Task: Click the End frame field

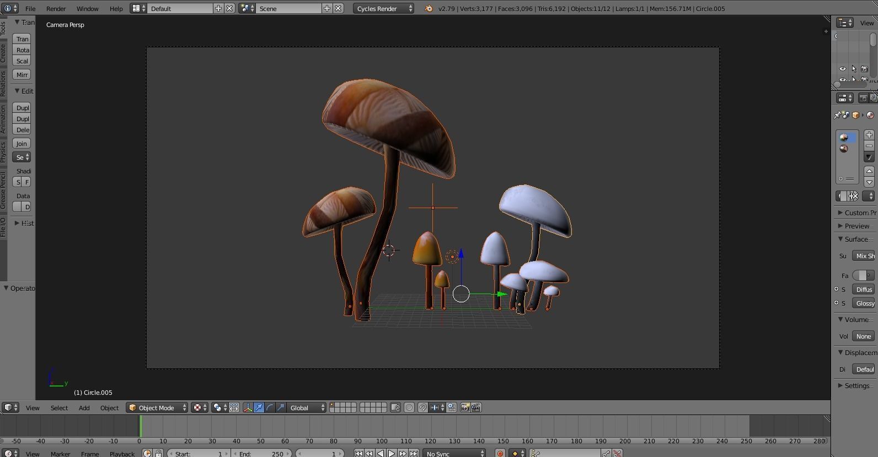Action: 261,453
